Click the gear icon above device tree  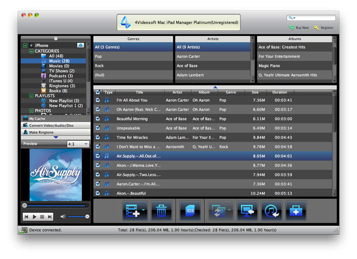[56, 39]
